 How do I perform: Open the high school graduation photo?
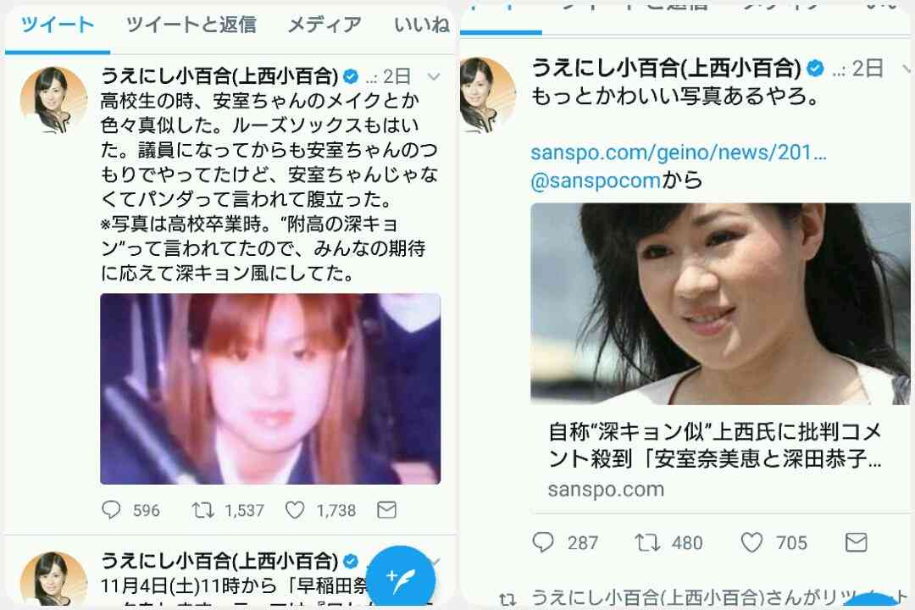point(270,389)
